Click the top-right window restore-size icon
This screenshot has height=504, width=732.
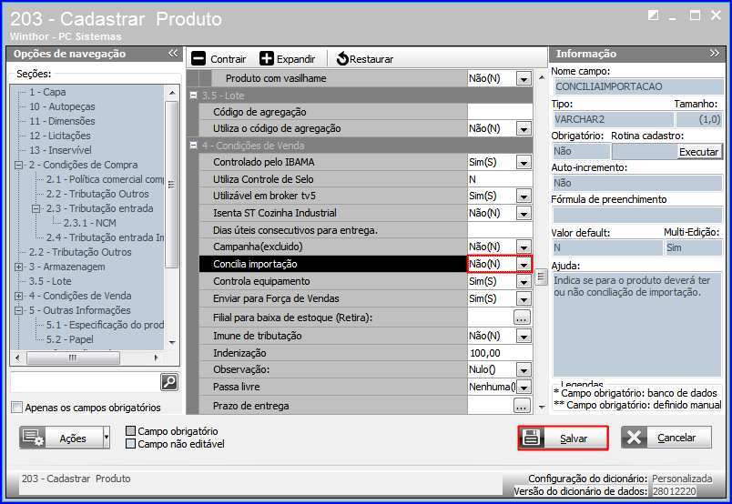653,15
